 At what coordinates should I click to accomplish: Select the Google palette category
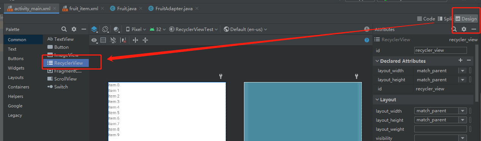click(x=24, y=106)
